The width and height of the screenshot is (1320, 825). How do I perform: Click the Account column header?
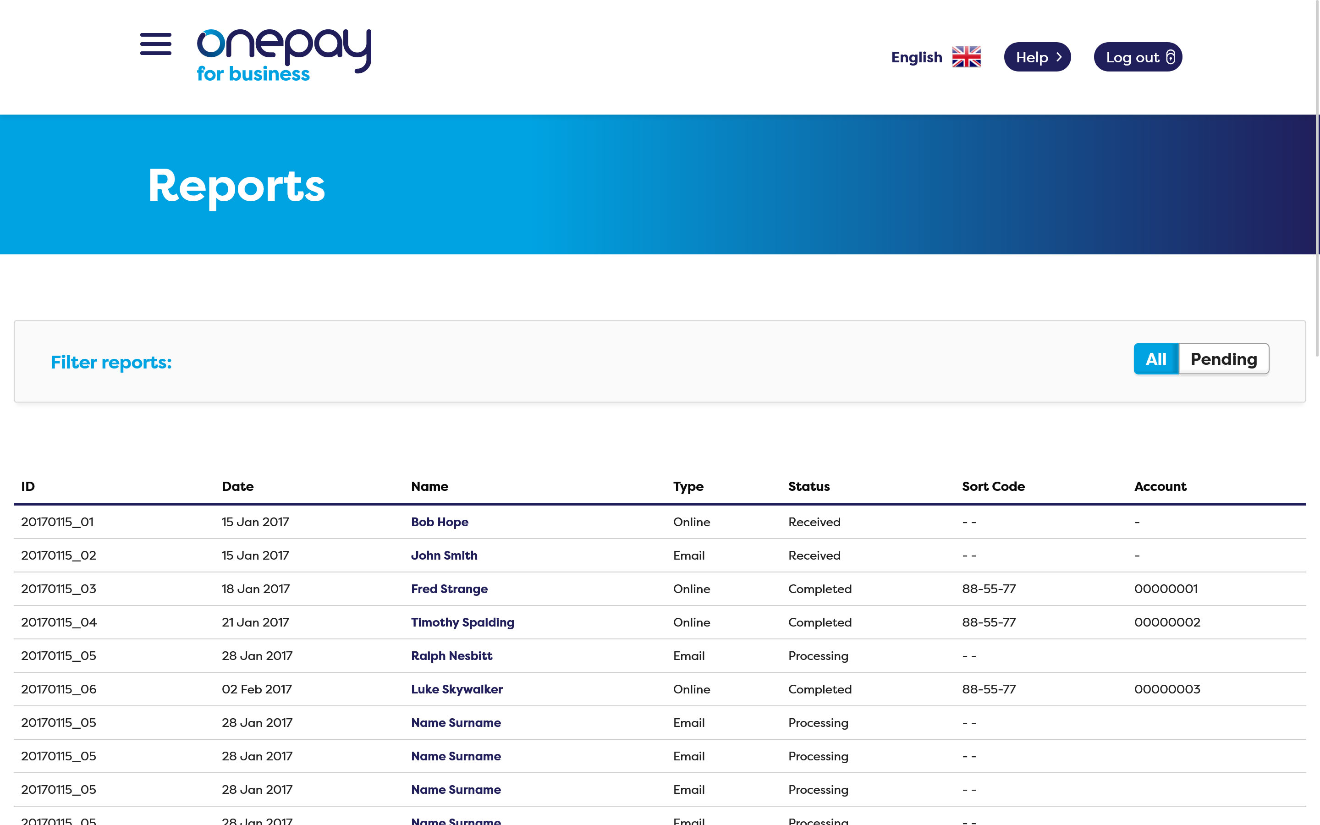click(1160, 486)
